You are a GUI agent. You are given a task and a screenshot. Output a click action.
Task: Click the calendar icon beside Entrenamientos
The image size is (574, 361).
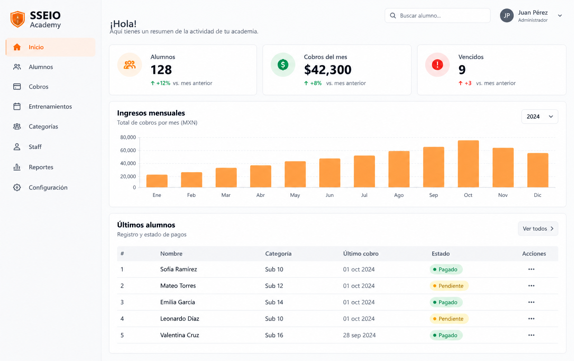click(17, 106)
